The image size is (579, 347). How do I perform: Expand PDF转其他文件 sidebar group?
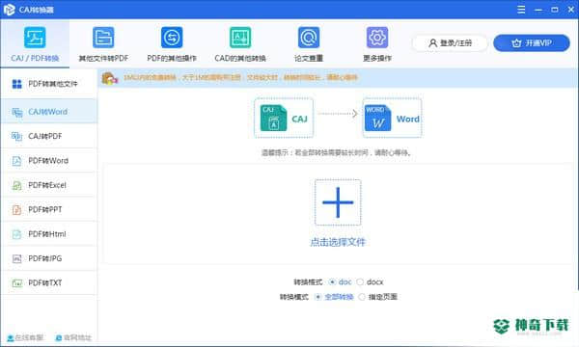(49, 84)
